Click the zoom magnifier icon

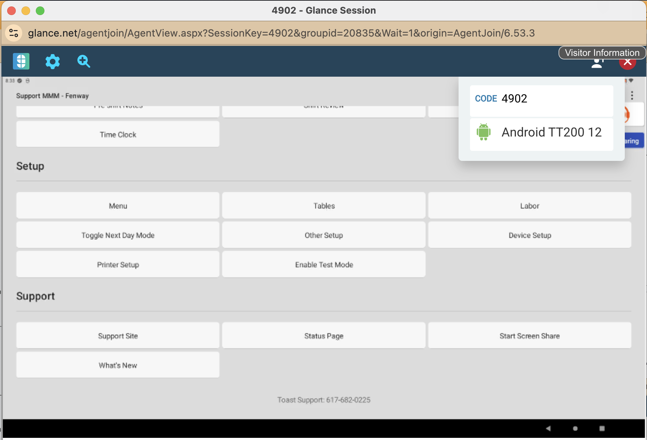[x=83, y=61]
